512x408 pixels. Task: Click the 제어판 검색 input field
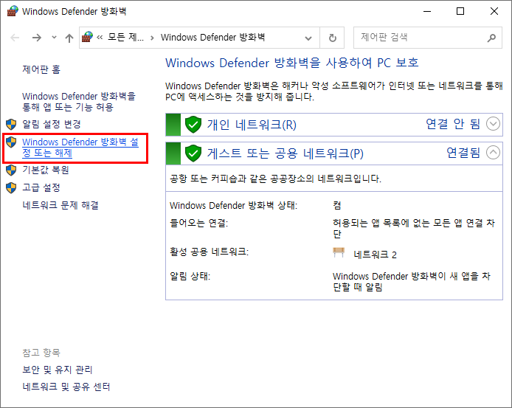(x=417, y=38)
